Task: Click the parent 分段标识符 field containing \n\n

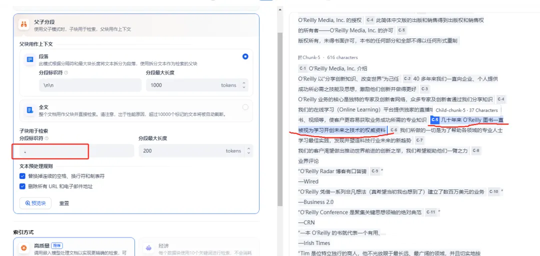Action: click(x=90, y=85)
